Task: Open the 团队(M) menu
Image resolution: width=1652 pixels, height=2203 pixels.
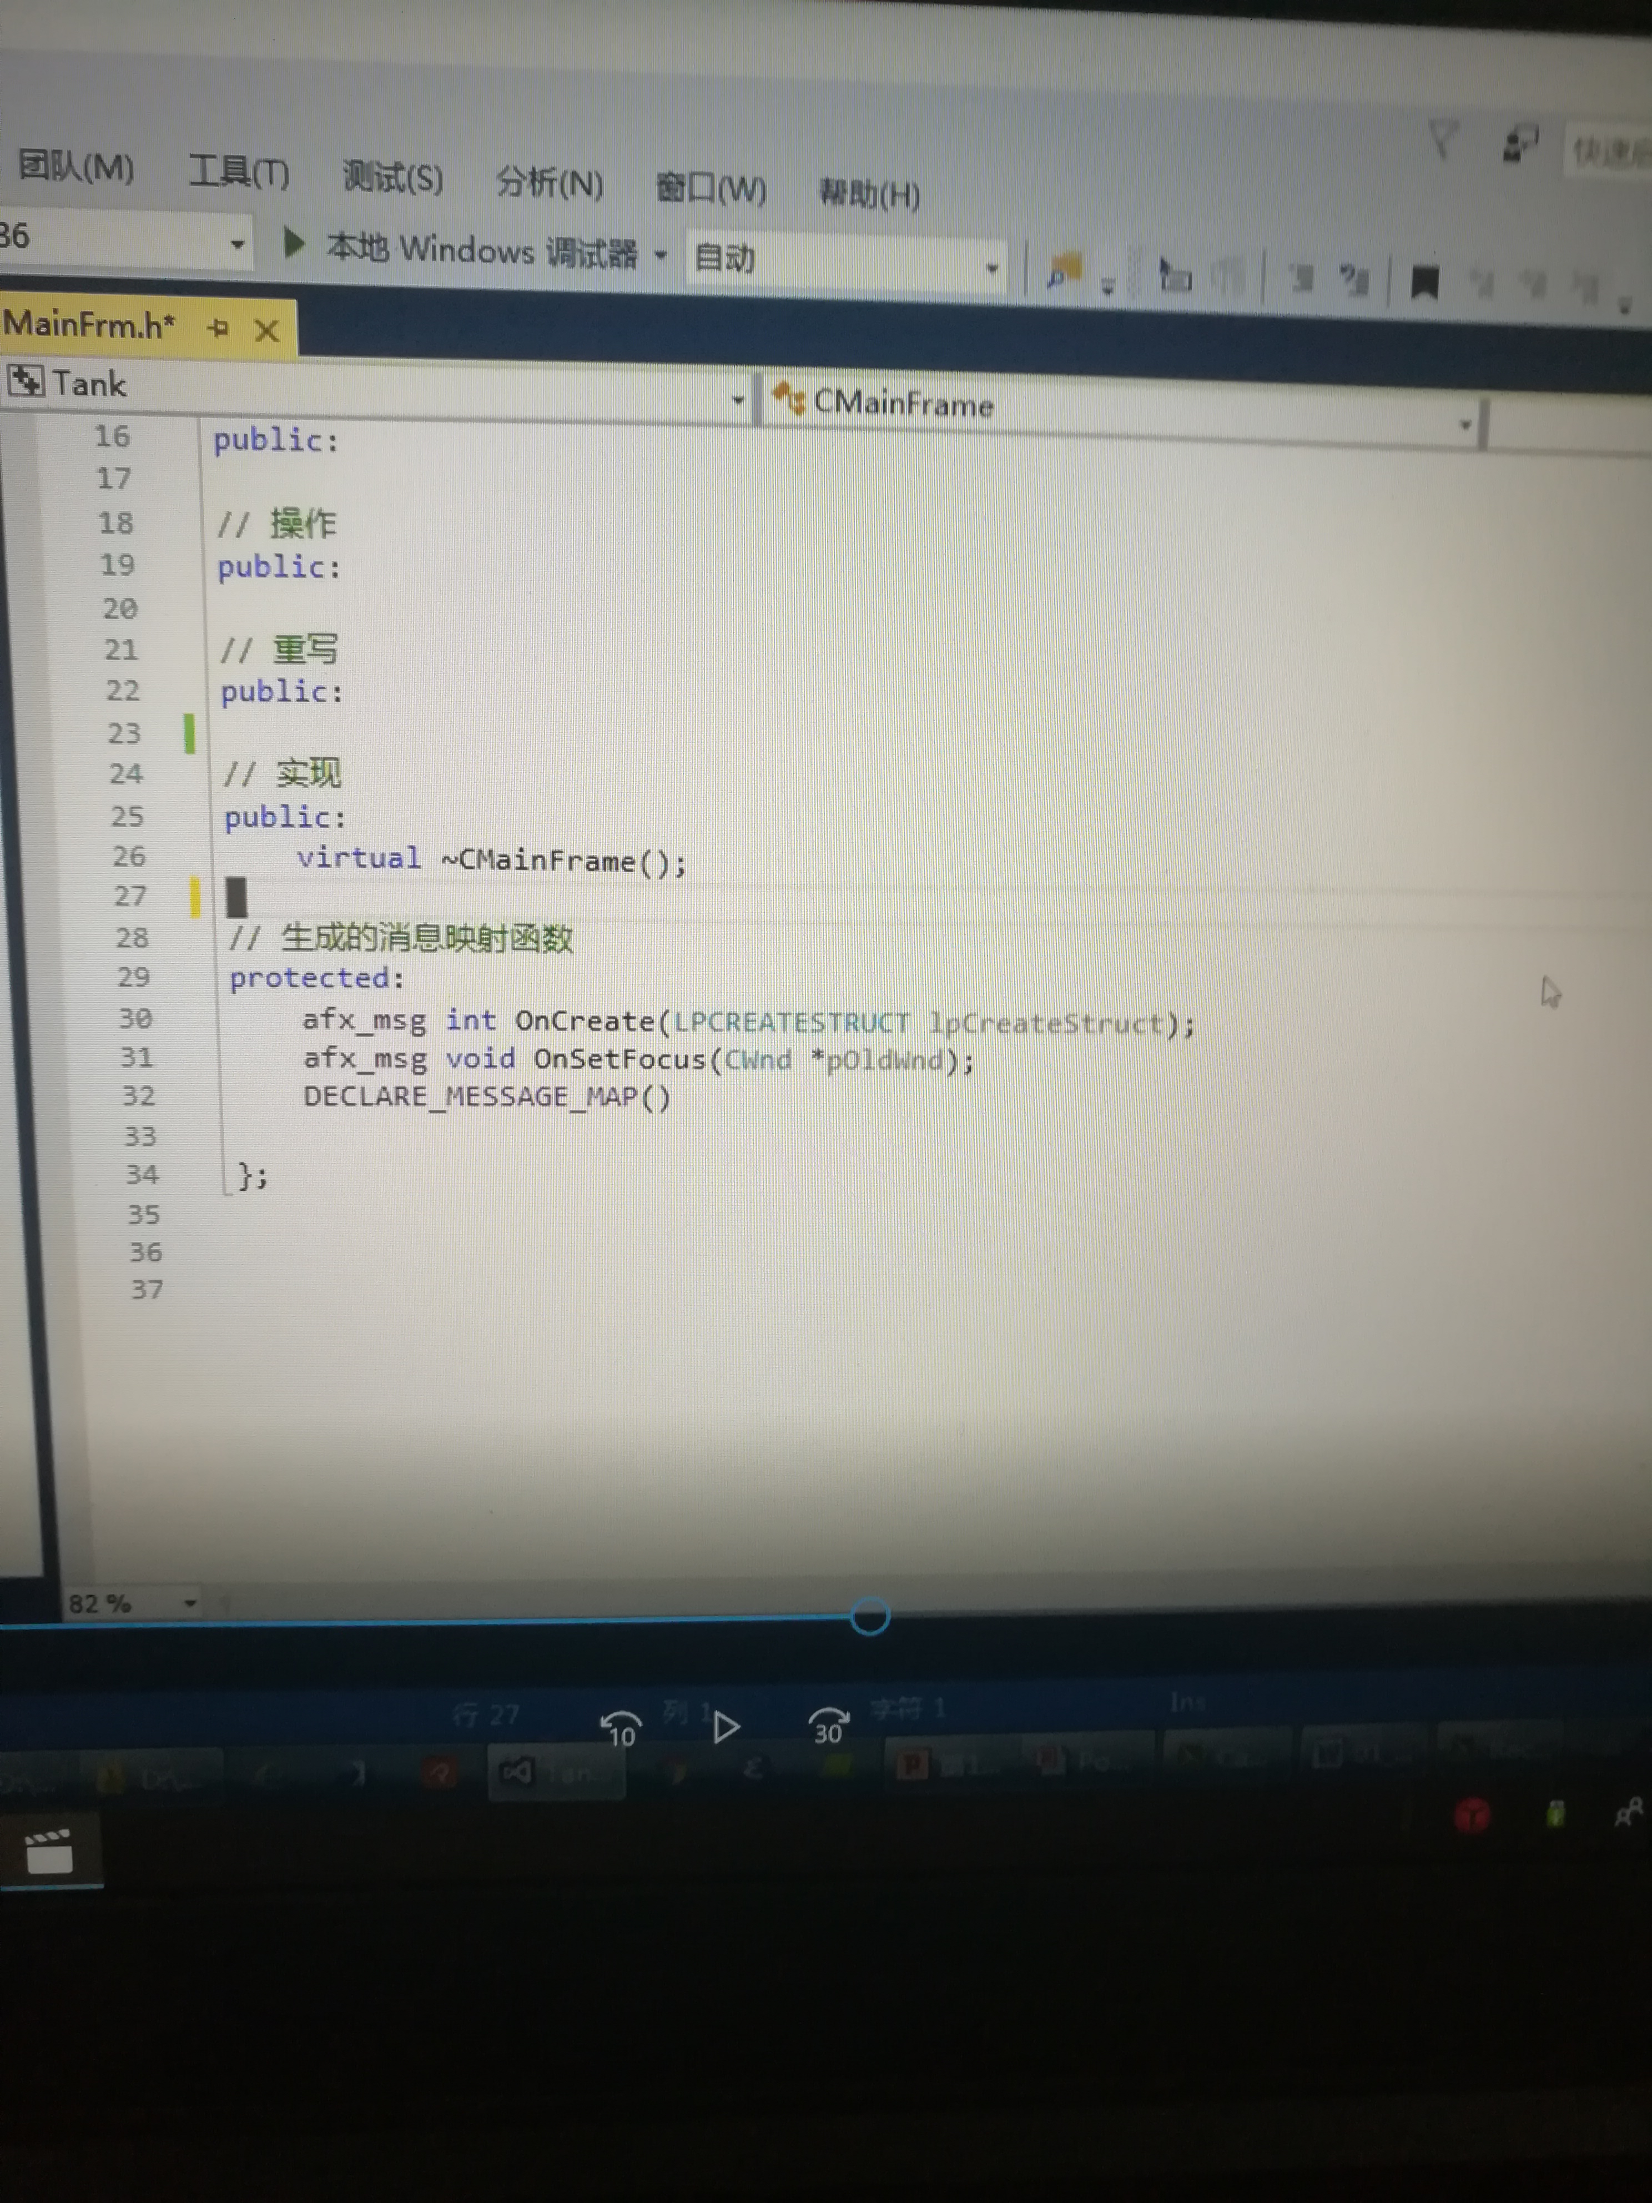Action: point(75,167)
